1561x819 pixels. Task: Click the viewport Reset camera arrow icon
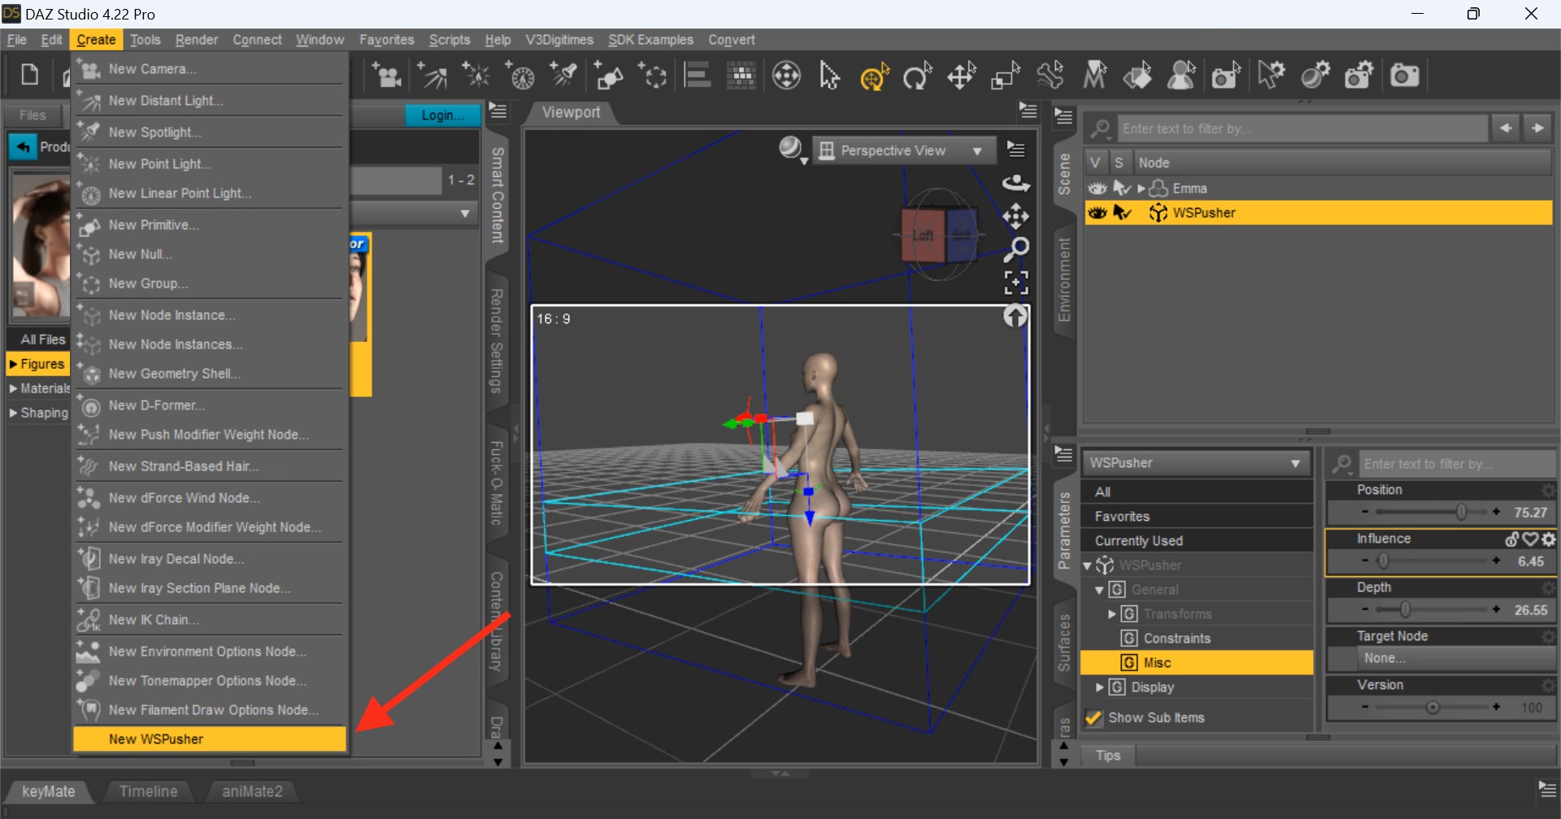pos(1015,315)
